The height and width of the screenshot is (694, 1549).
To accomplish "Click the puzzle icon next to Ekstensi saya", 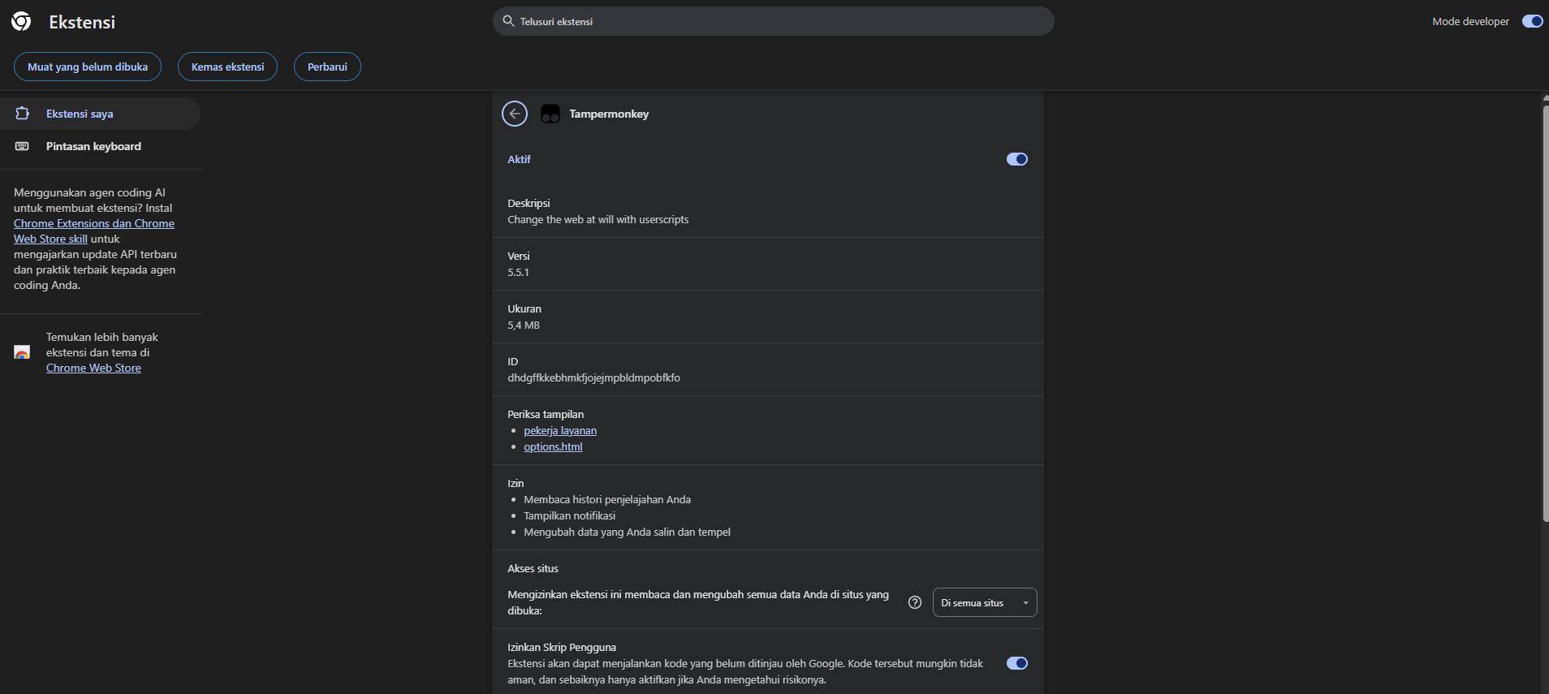I will pos(23,114).
